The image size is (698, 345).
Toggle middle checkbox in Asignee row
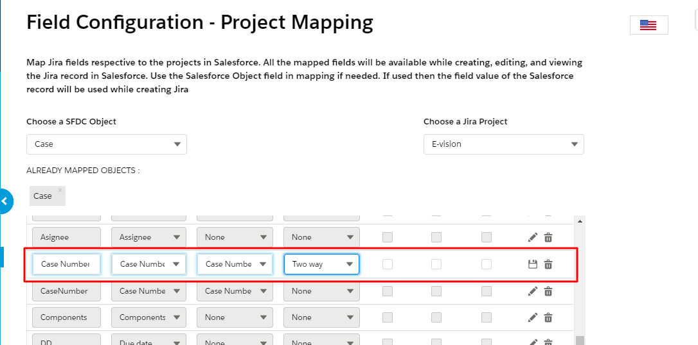point(436,237)
